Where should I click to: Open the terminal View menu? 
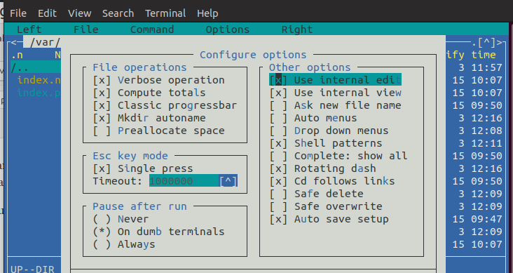pyautogui.click(x=79, y=13)
